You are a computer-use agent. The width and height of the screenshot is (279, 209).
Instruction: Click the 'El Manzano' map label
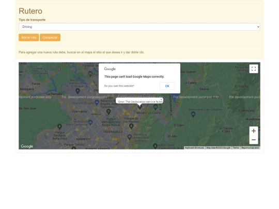[x=246, y=111]
